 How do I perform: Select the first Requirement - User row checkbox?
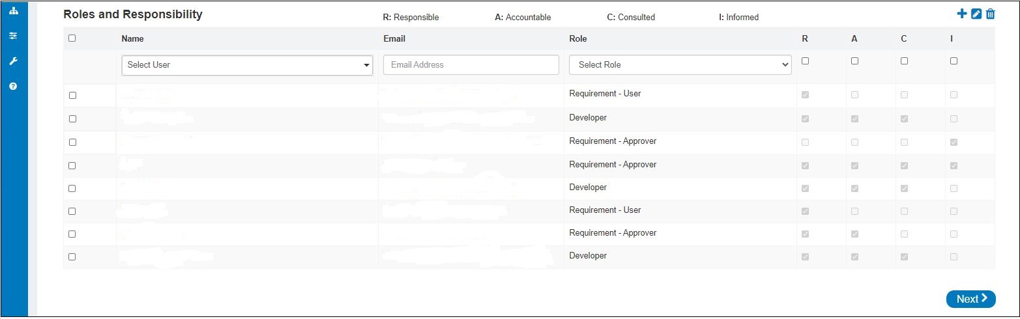tap(72, 96)
